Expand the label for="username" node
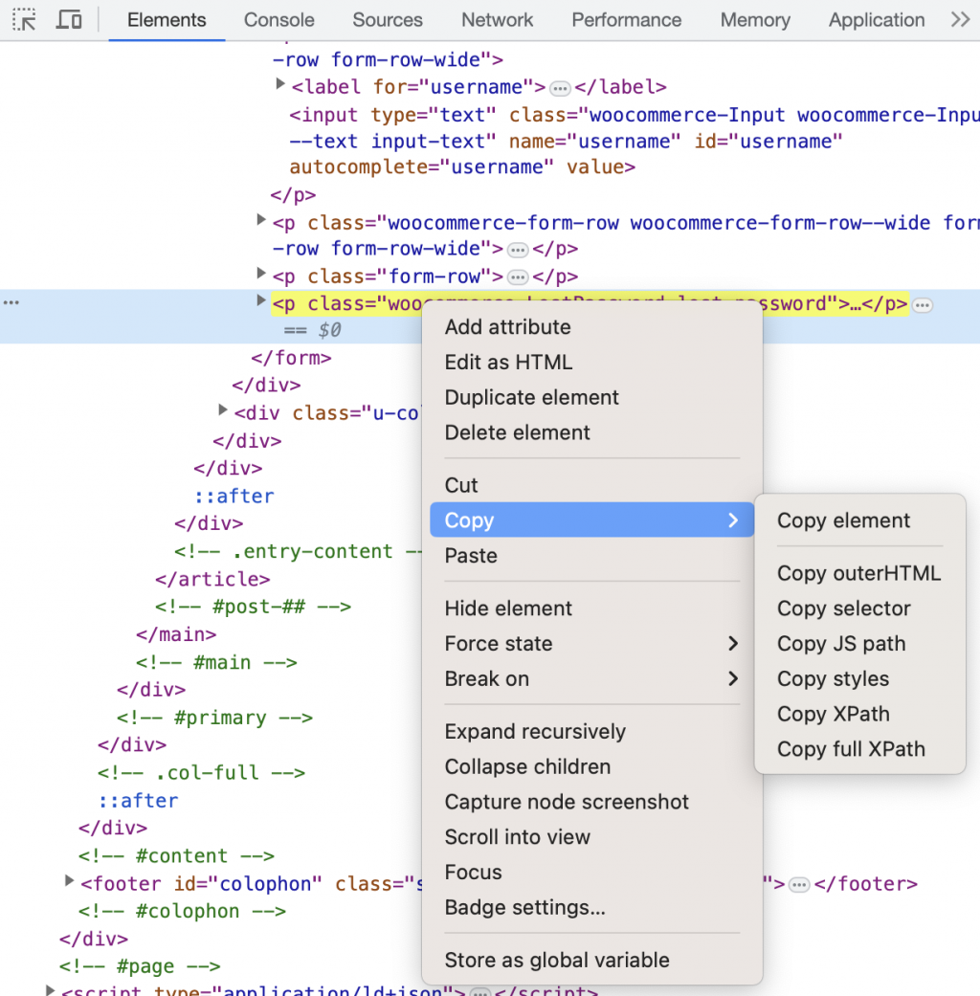The image size is (980, 996). pyautogui.click(x=279, y=84)
